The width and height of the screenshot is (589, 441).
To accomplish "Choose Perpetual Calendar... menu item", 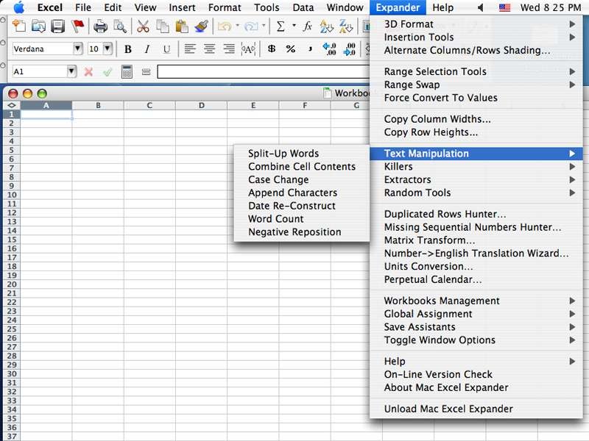I will pos(476,280).
